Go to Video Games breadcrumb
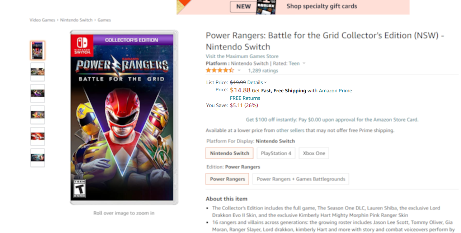The height and width of the screenshot is (233, 461). pyautogui.click(x=42, y=20)
